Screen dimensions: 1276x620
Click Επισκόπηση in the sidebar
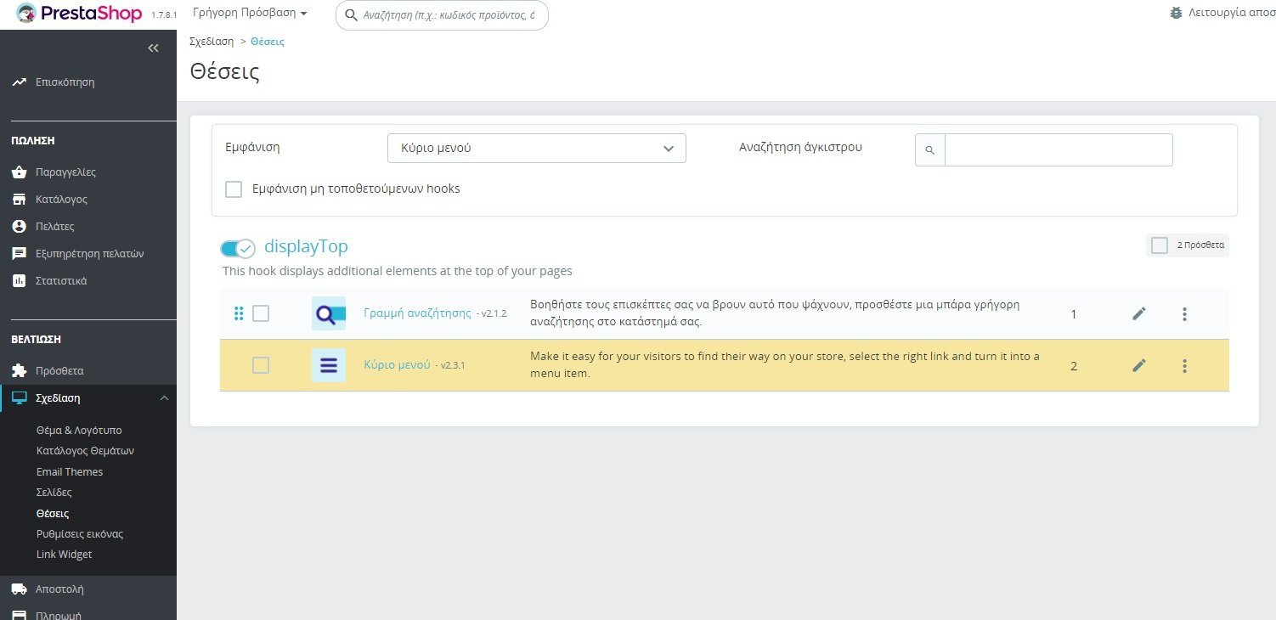tap(65, 82)
